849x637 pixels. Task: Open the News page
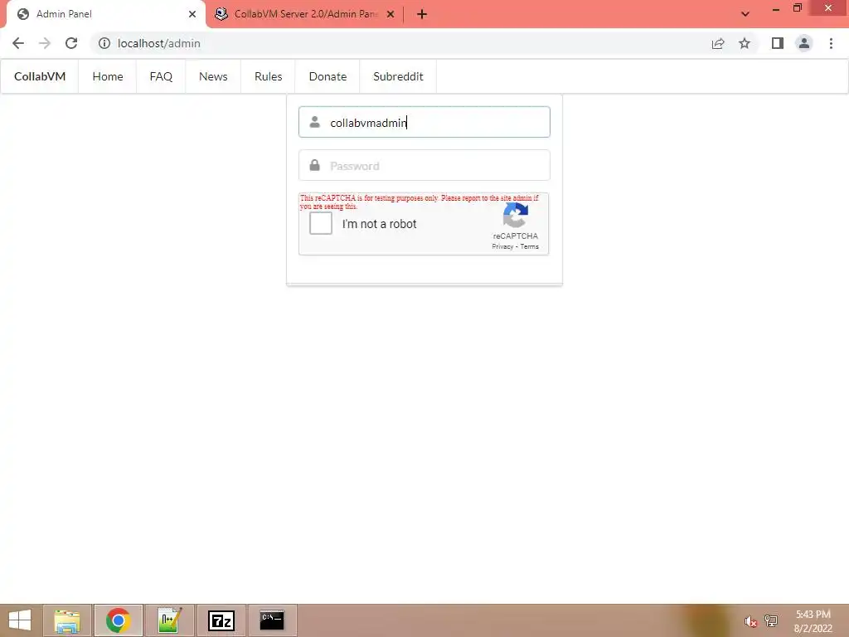pyautogui.click(x=213, y=76)
